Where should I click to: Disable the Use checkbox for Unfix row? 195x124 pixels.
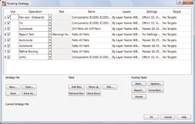click(x=9, y=57)
